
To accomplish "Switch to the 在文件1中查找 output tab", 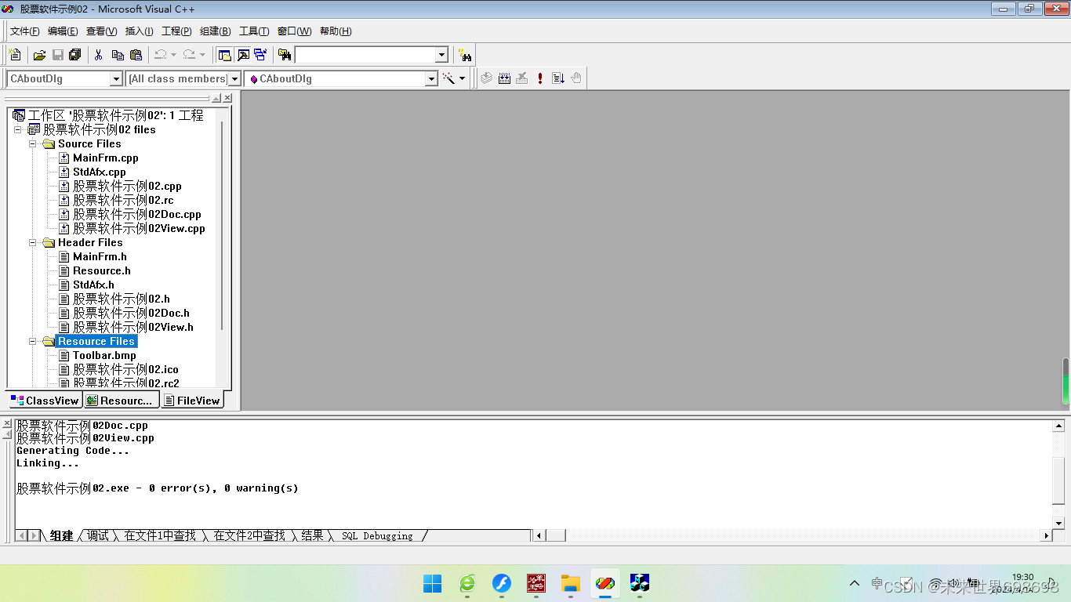I will [x=160, y=535].
